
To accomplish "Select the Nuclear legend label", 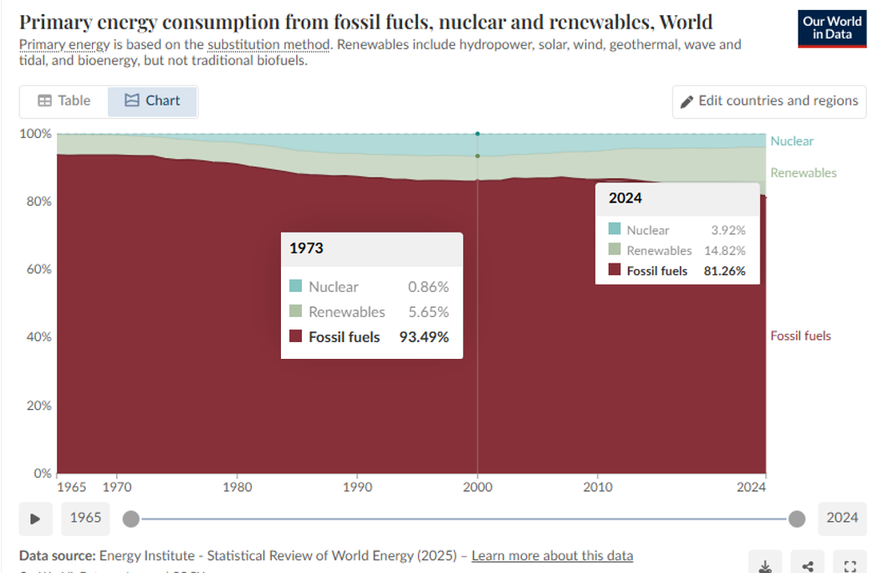I will [791, 141].
